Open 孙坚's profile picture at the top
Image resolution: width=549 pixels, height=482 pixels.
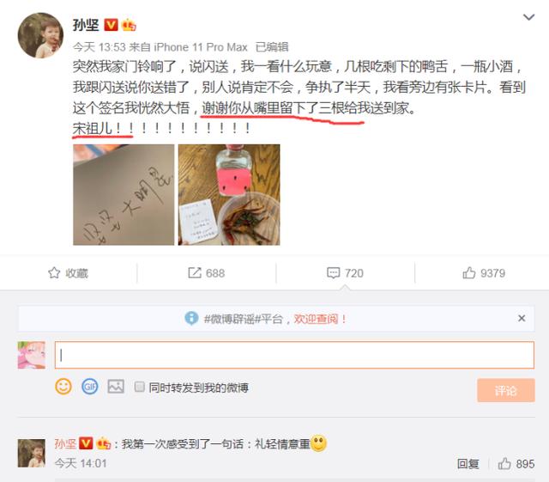(x=40, y=35)
